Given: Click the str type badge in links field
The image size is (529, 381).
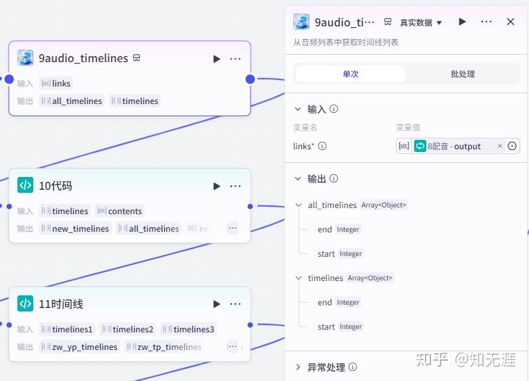Looking at the screenshot, I should click(x=404, y=146).
